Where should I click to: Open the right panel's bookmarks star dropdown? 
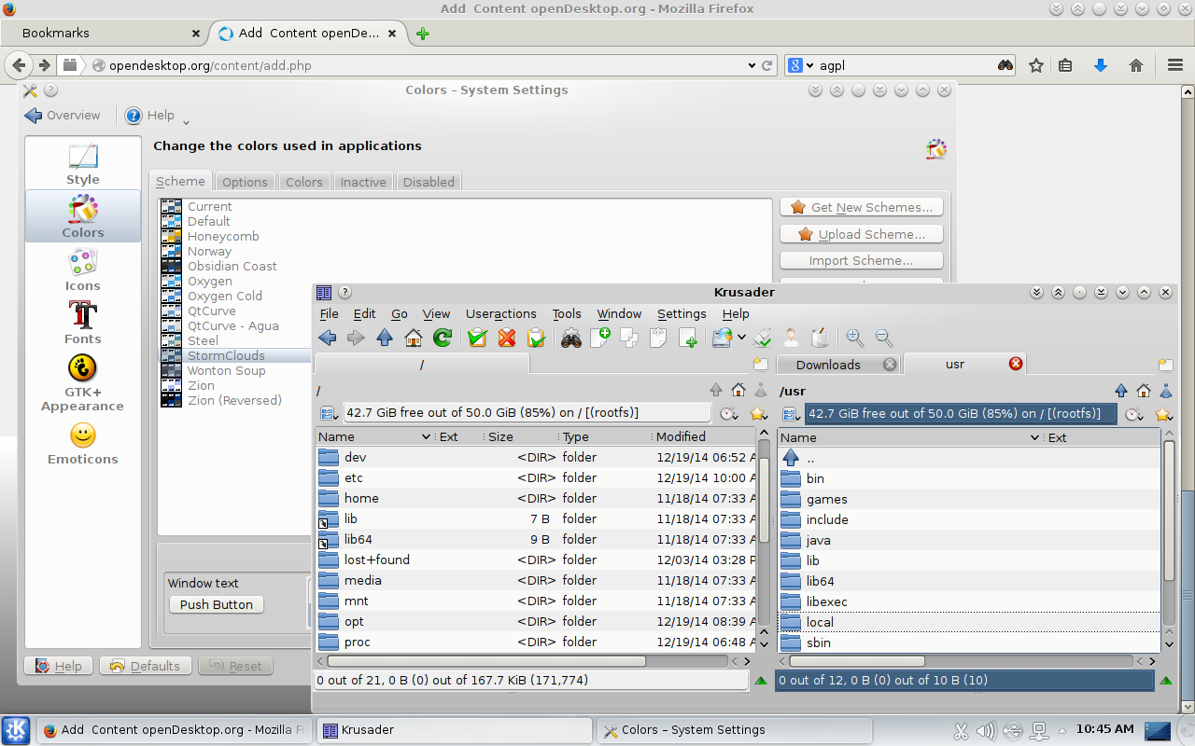[x=1164, y=414]
